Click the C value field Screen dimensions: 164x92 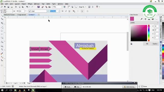156,26
